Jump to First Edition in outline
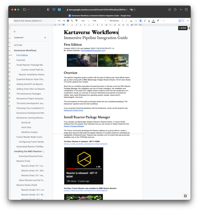Image resolution: width=199 pixels, height=211 pixels. click(22, 55)
